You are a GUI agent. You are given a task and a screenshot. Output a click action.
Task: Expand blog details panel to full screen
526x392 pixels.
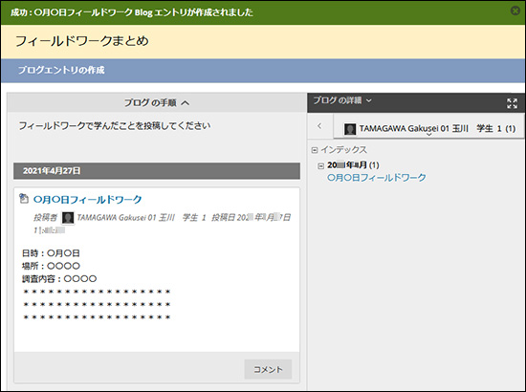click(512, 103)
